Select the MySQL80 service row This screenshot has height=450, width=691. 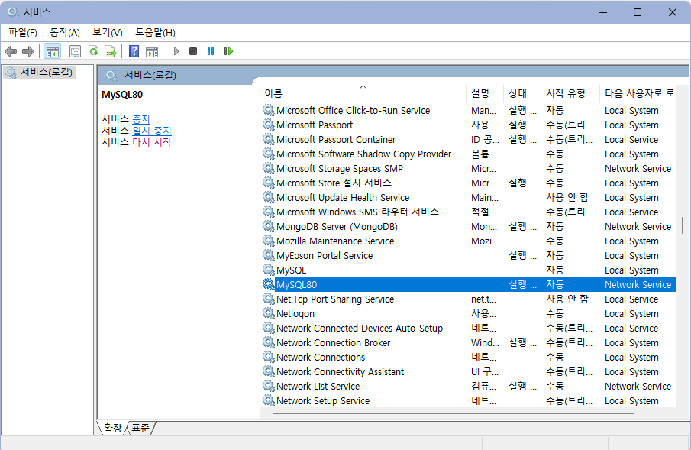[x=469, y=284]
